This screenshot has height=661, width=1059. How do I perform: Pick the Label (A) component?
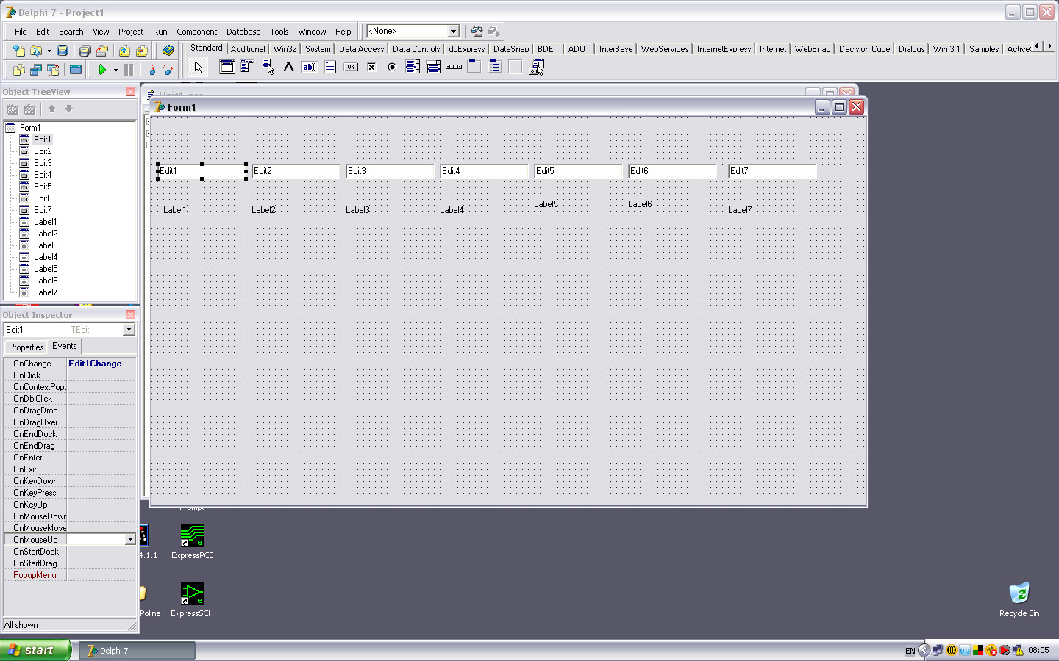[x=289, y=67]
